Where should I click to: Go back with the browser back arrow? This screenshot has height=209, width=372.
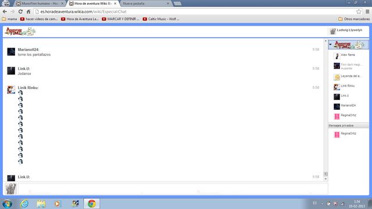click(x=5, y=12)
